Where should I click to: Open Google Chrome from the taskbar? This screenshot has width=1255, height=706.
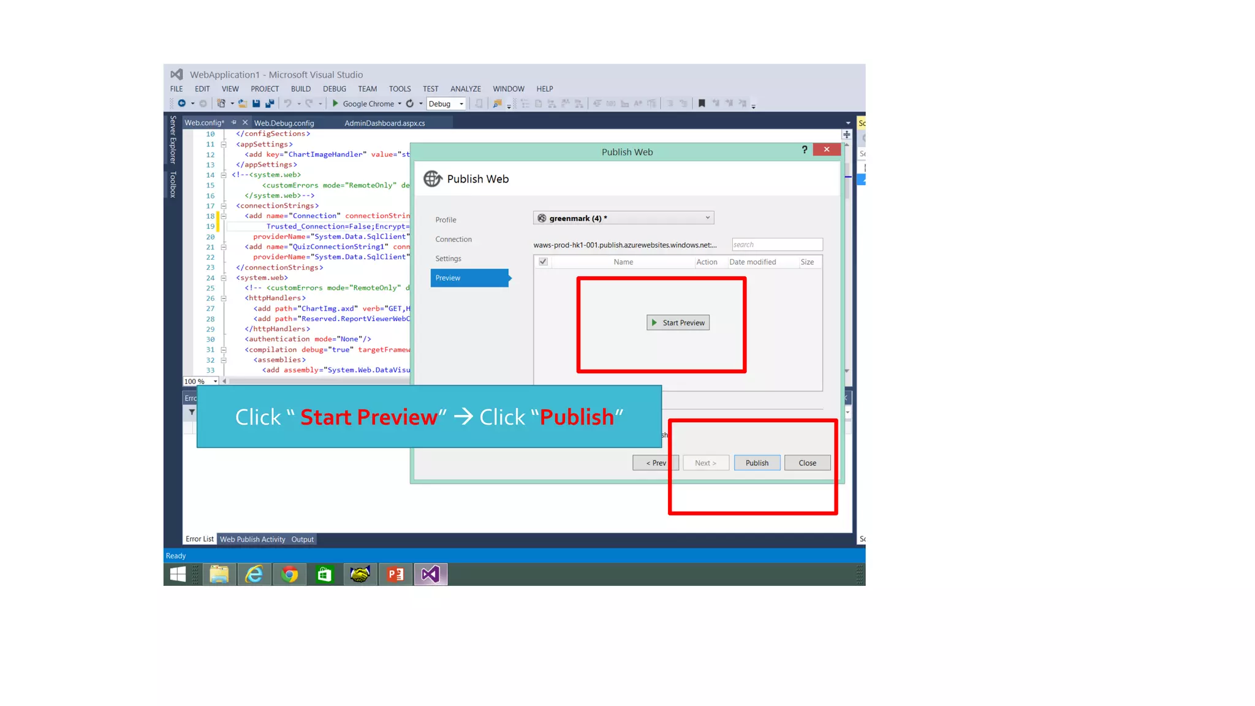[290, 574]
